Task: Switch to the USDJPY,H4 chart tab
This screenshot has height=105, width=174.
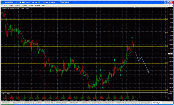Action: pyautogui.click(x=39, y=103)
